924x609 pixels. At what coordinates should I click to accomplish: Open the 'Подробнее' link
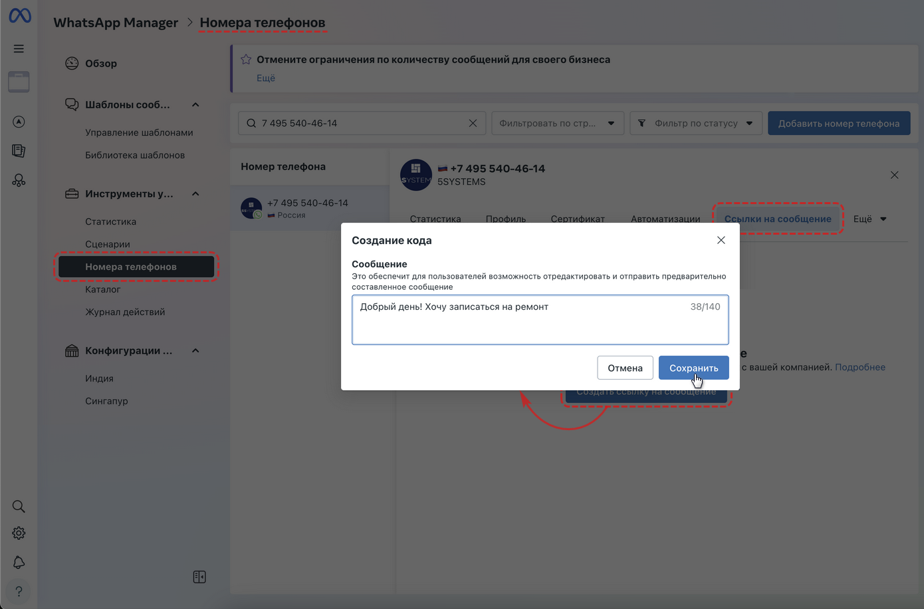coord(860,367)
